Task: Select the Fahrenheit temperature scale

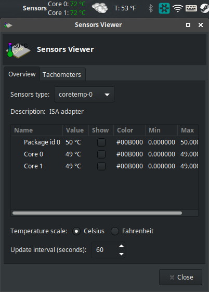Action: pos(115,231)
